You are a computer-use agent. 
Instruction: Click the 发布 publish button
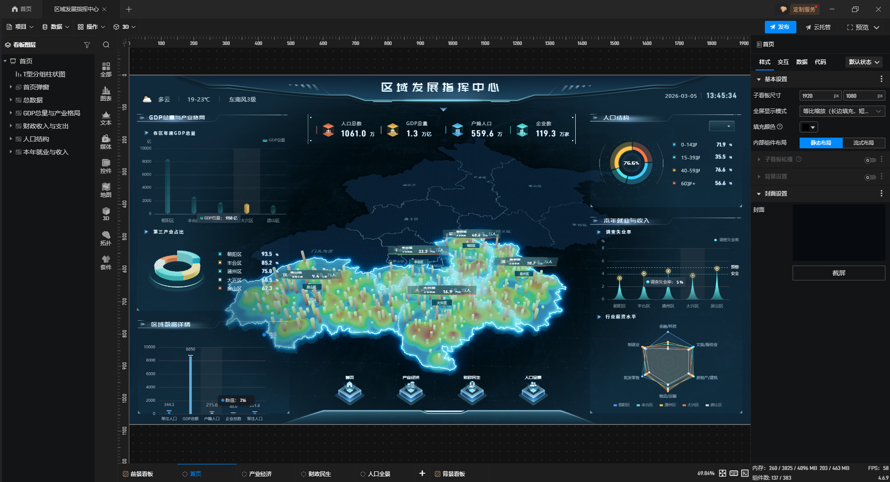click(780, 27)
